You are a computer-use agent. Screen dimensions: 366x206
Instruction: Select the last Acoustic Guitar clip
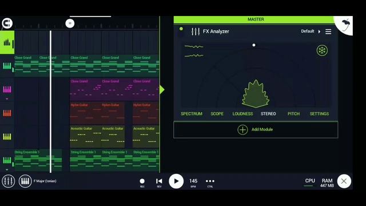tap(146, 137)
